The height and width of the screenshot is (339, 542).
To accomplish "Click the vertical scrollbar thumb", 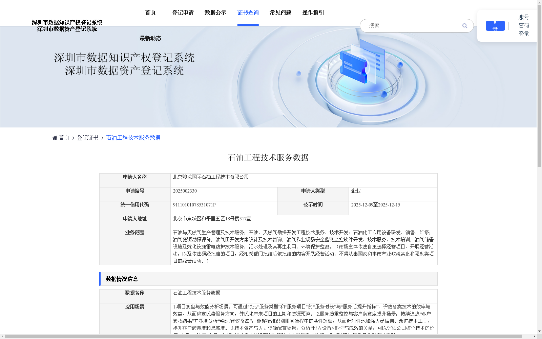I will (x=539, y=86).
